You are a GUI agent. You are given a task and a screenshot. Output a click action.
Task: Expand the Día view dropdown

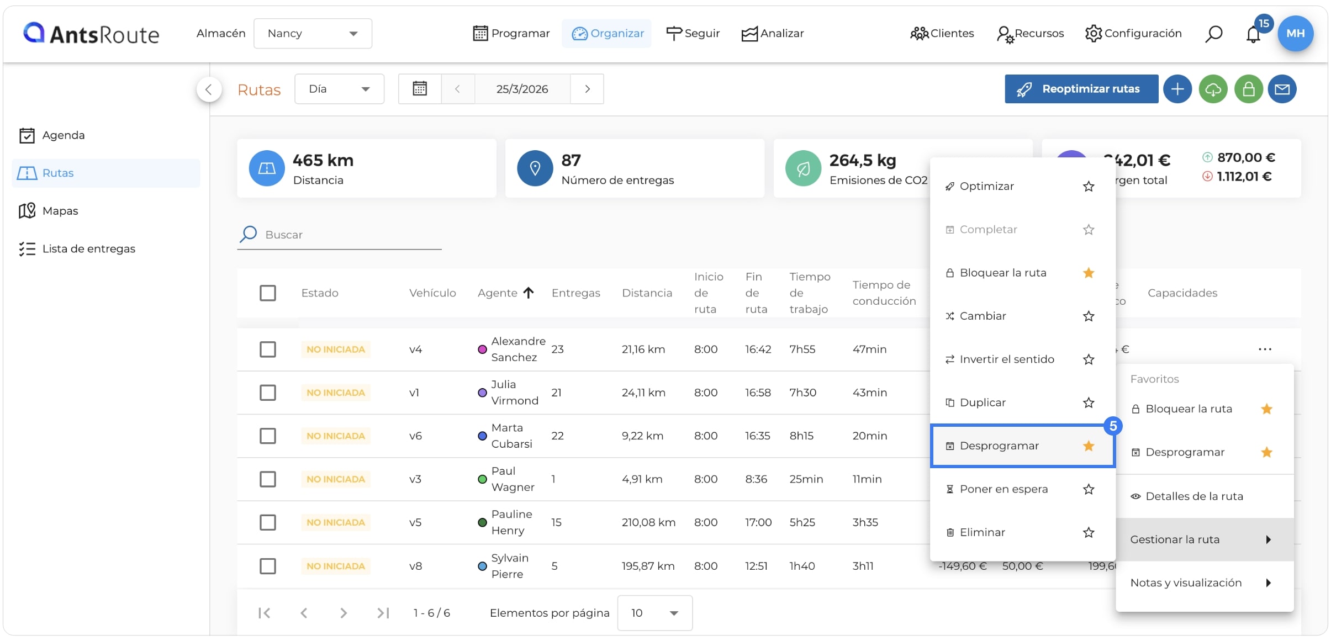coord(339,89)
